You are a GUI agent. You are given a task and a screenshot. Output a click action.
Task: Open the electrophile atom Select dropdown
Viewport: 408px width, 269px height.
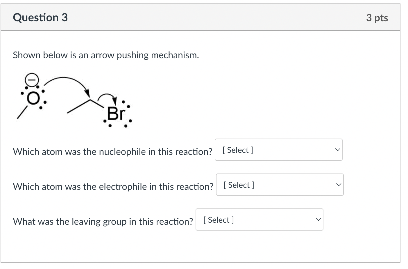click(x=279, y=185)
